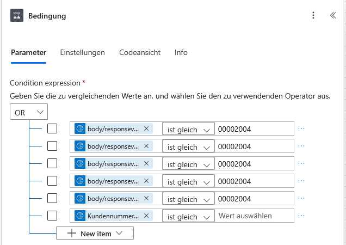Screen dimensions: 346x245
Task: Click the Bedingung condition icon in header
Action: 17,15
